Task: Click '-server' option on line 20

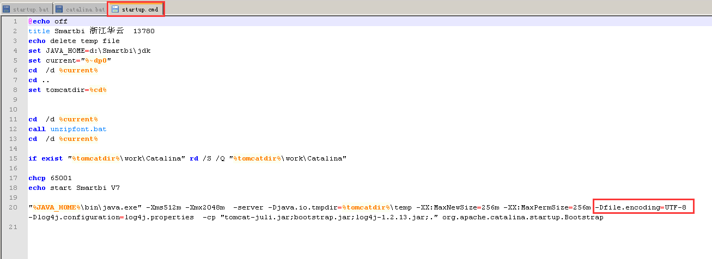Action: [x=249, y=207]
